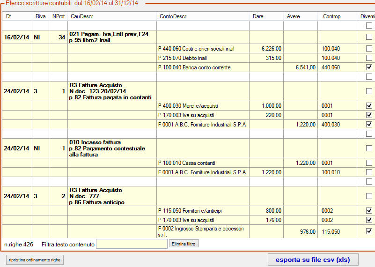Click the 'esporta su file csv (xls)' button
This screenshot has height=267, width=375.
(313, 260)
